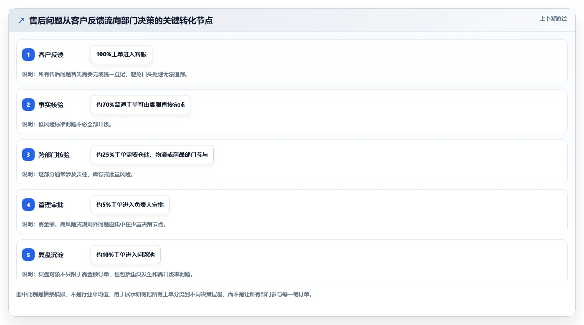Click the footer disclaimer 图中比例是情景模拟
584x325 pixels.
point(164,294)
